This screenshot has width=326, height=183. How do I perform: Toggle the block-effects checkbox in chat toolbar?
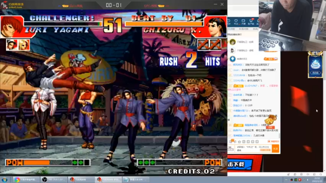269,142
